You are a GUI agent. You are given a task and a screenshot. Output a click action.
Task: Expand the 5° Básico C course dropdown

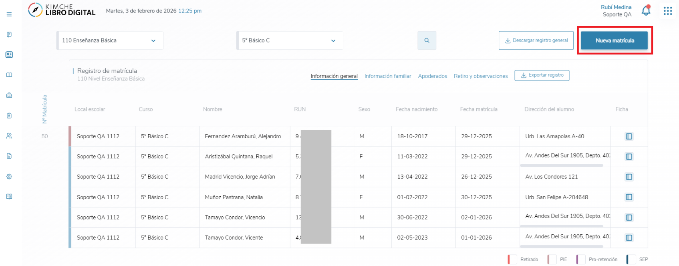(x=290, y=40)
